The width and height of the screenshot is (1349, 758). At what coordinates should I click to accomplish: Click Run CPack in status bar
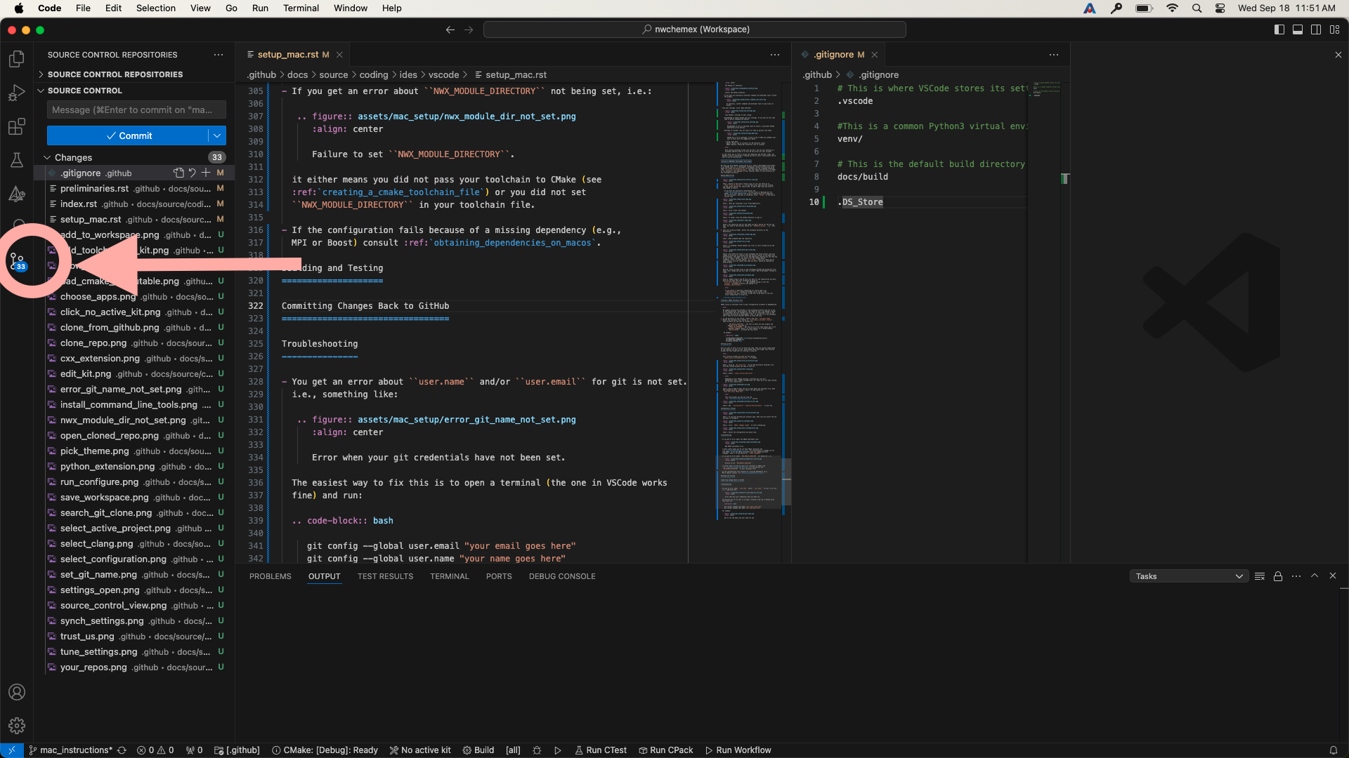point(665,750)
